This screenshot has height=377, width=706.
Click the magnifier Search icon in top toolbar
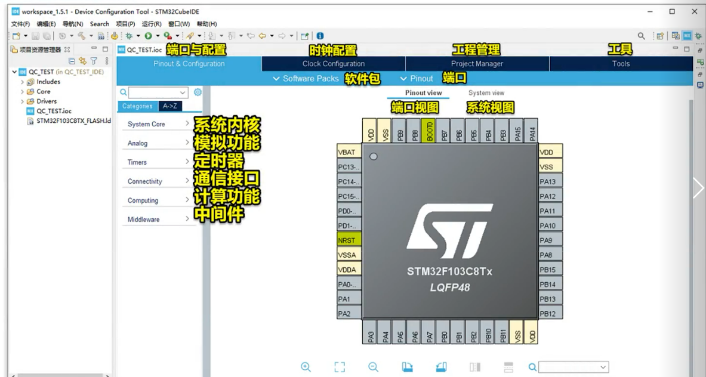[x=641, y=36]
